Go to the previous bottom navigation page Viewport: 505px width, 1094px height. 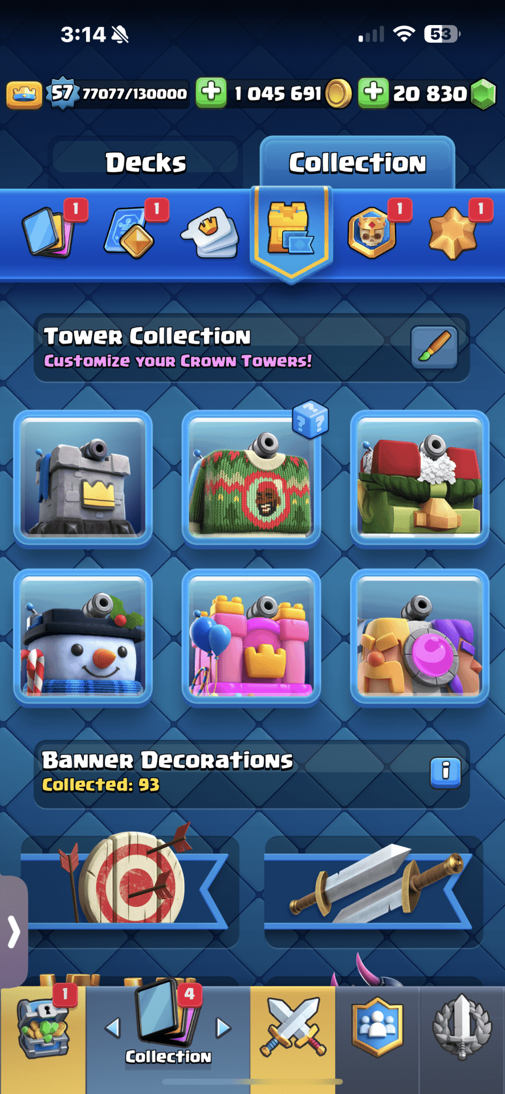coord(113,1028)
